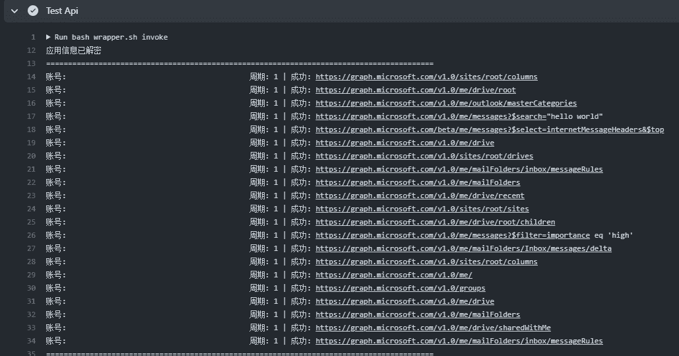Viewport: 679px width, 356px height.
Task: Collapse the Test Api step chevron
Action: [15, 11]
